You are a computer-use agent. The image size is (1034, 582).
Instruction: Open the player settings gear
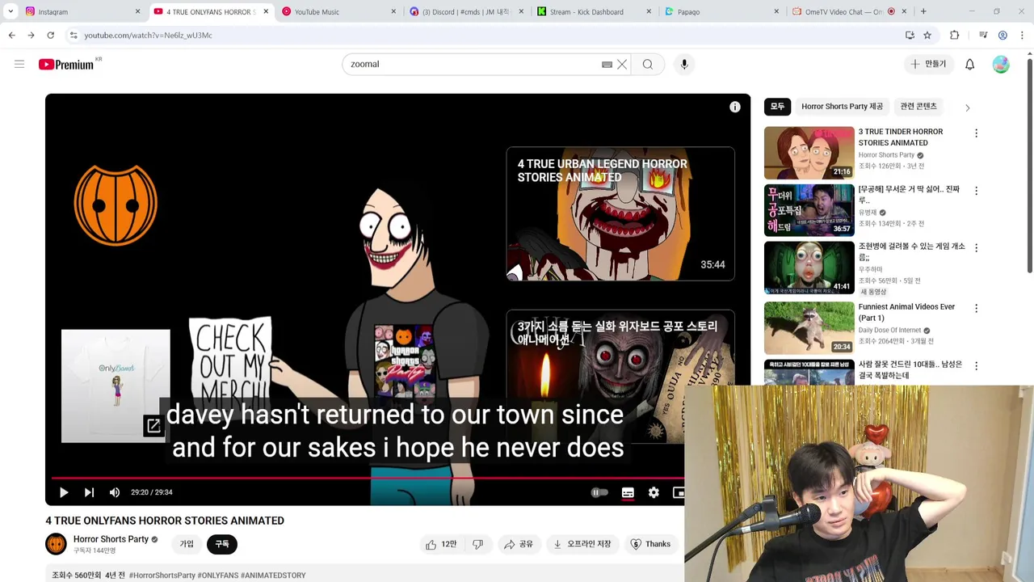pos(654,492)
